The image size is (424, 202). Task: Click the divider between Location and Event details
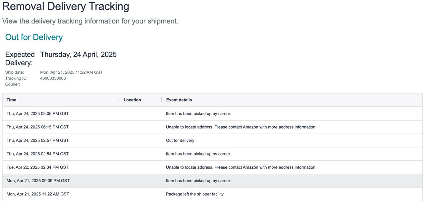(x=162, y=100)
